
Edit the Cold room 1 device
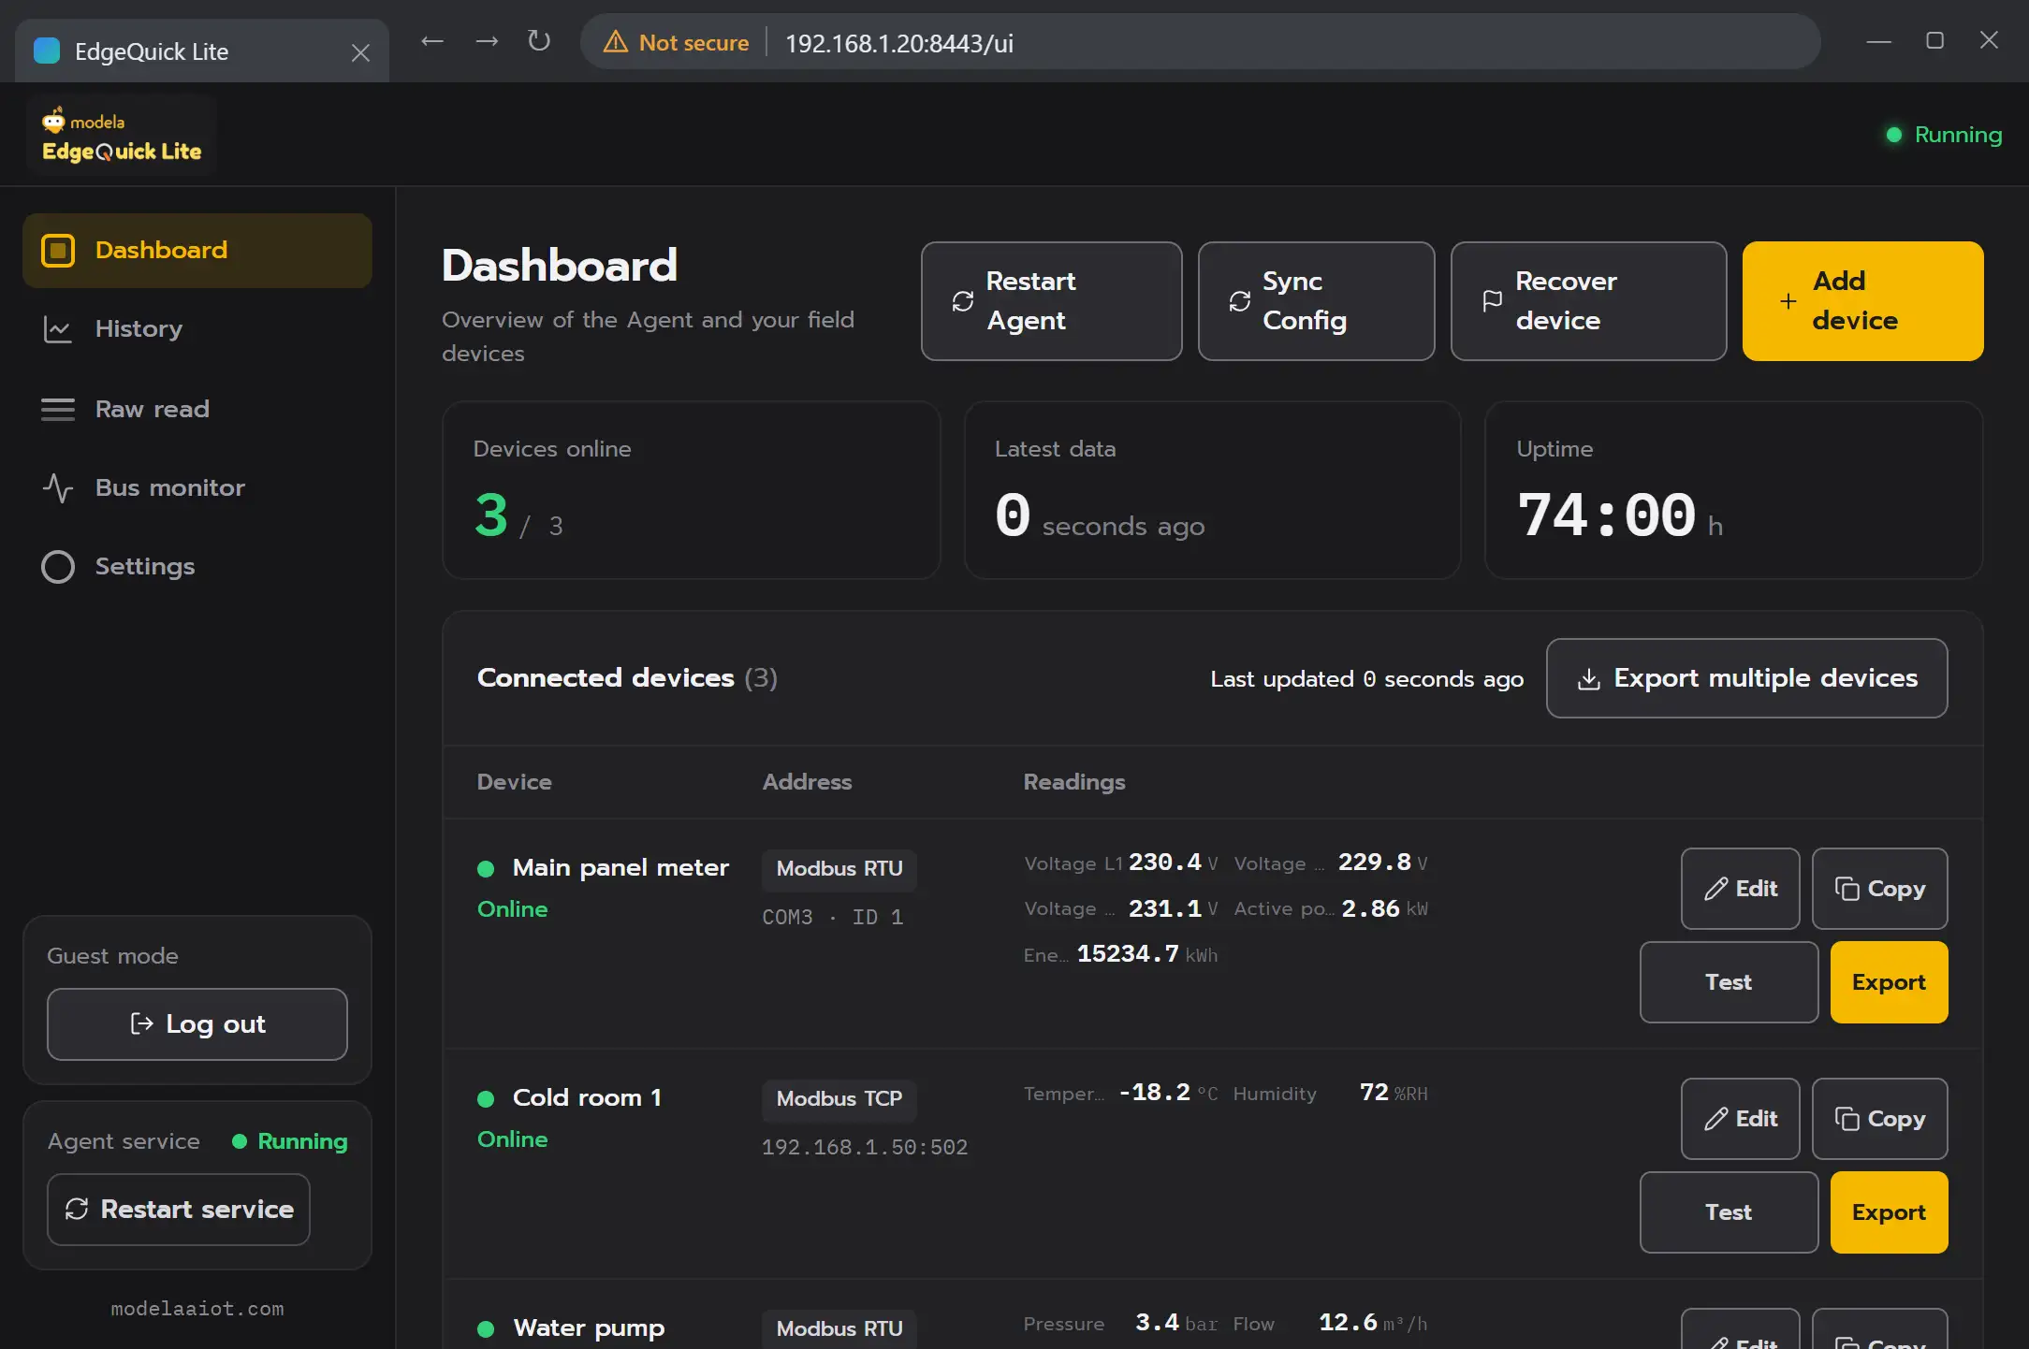pos(1740,1119)
